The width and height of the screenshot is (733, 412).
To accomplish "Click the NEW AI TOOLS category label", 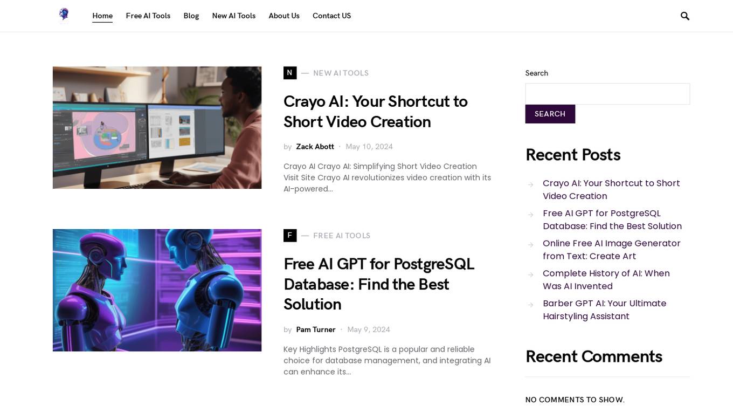I will pyautogui.click(x=341, y=73).
